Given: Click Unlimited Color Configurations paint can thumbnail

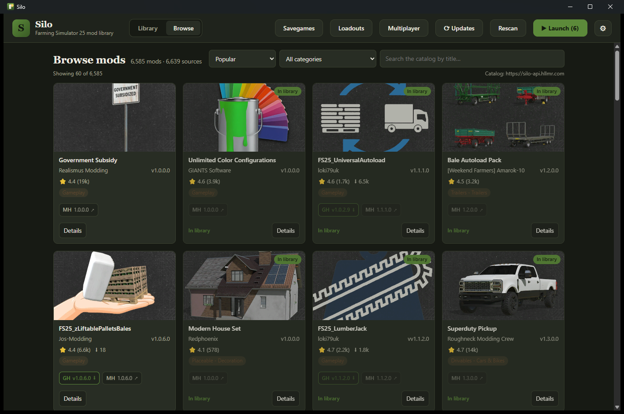Looking at the screenshot, I should pyautogui.click(x=244, y=117).
